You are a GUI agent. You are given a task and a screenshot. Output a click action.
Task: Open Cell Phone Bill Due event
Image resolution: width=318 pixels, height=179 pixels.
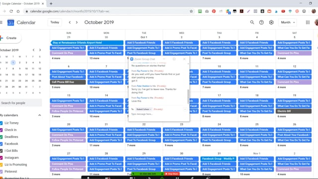pos(68,82)
